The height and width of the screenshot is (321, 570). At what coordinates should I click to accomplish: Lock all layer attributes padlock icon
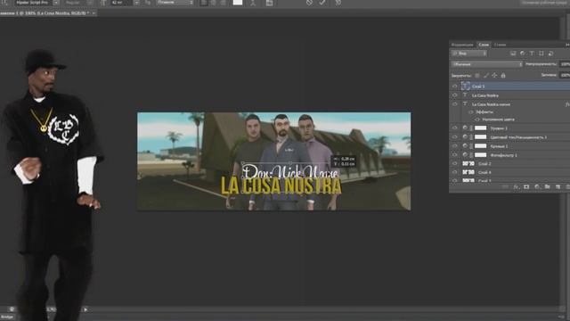click(x=503, y=75)
